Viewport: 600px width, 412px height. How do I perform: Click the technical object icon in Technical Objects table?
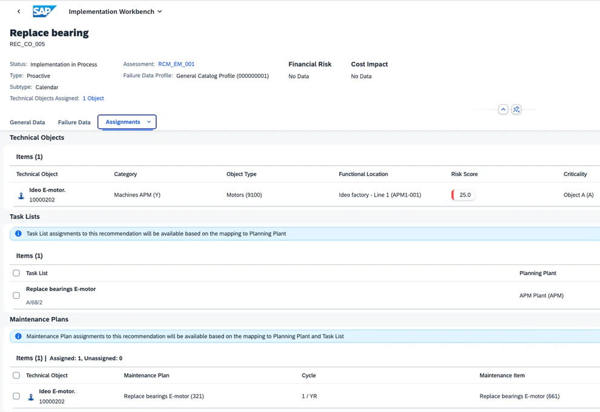[x=21, y=196]
